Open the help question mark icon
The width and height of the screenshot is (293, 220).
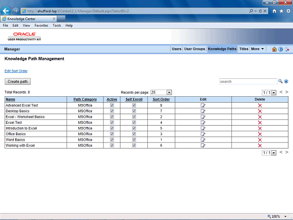point(281,49)
